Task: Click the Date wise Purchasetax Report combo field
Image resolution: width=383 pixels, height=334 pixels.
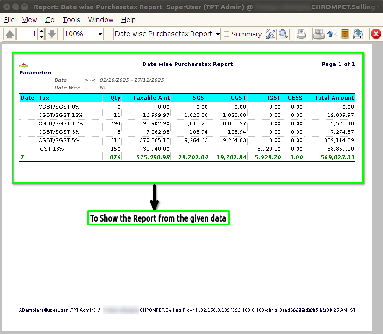Action: coord(164,34)
